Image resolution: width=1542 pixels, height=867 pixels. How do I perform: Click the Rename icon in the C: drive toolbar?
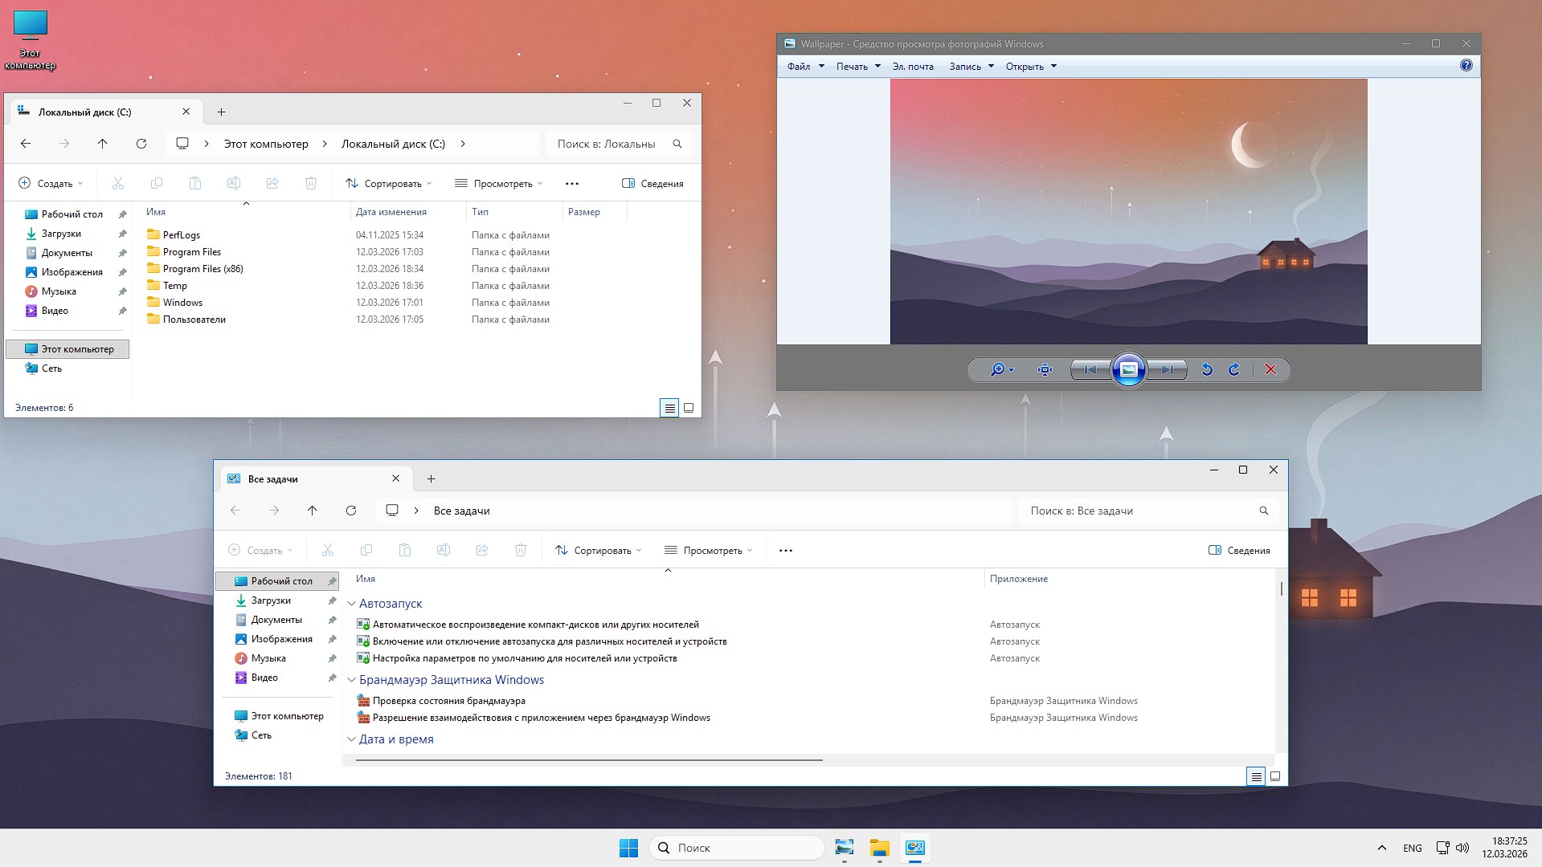pos(234,183)
